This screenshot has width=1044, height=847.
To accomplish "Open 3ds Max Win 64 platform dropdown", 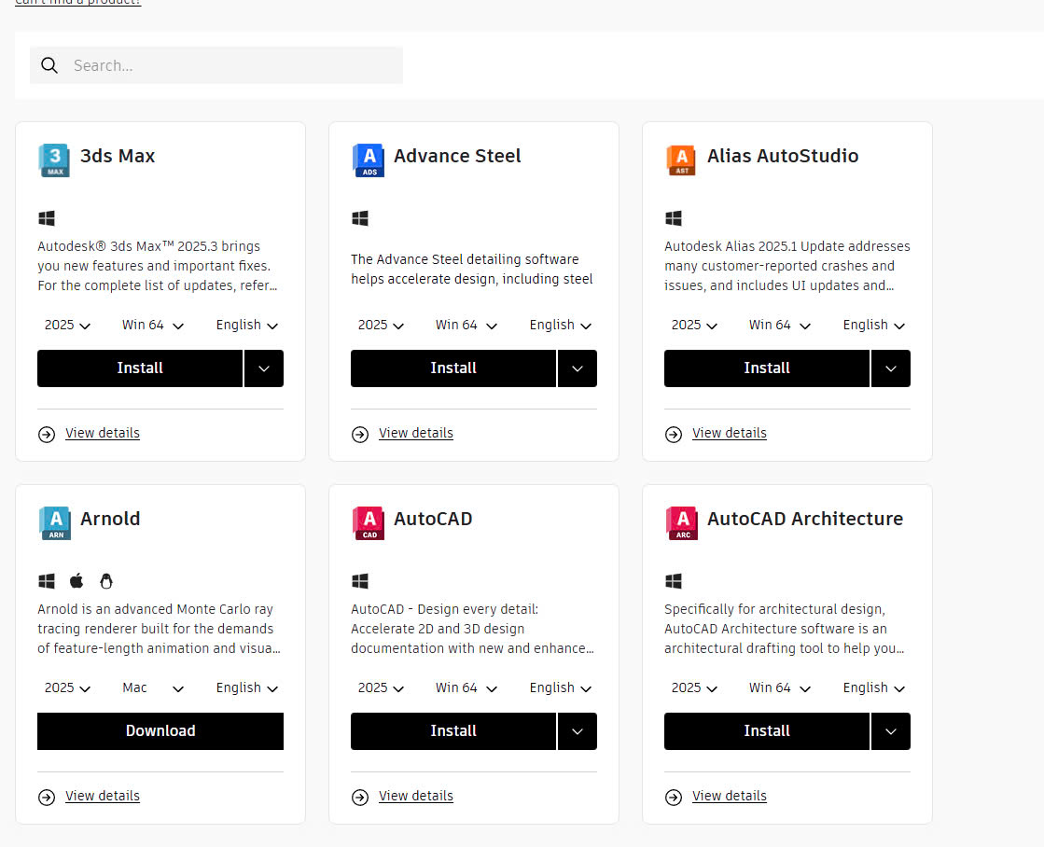I will coord(152,325).
